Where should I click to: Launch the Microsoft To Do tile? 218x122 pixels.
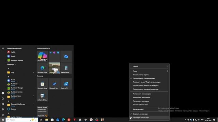point(54,84)
